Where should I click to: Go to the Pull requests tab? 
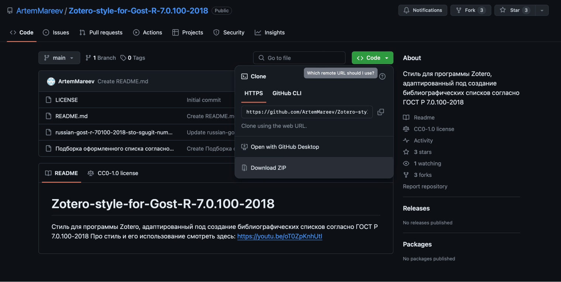(x=101, y=32)
